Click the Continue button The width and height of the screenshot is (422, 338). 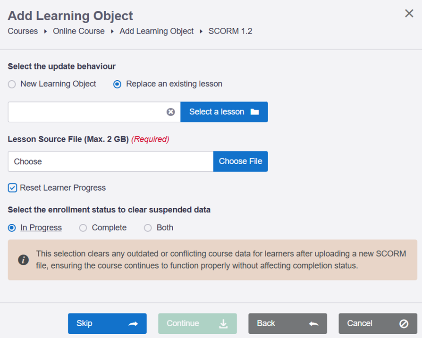click(197, 323)
